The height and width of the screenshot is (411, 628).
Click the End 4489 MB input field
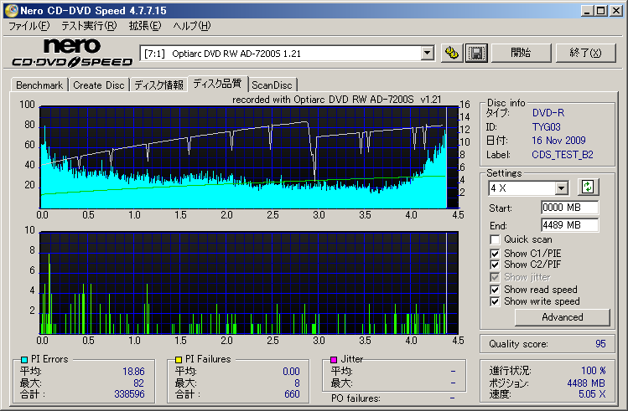coord(569,225)
